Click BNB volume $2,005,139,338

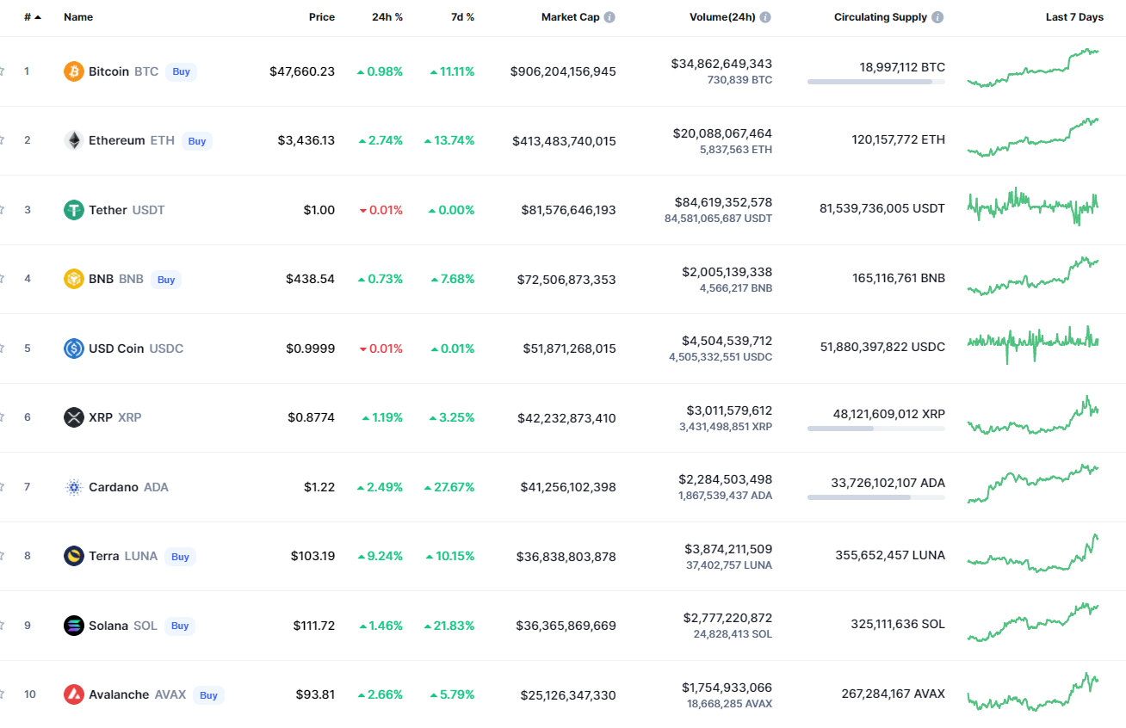727,272
